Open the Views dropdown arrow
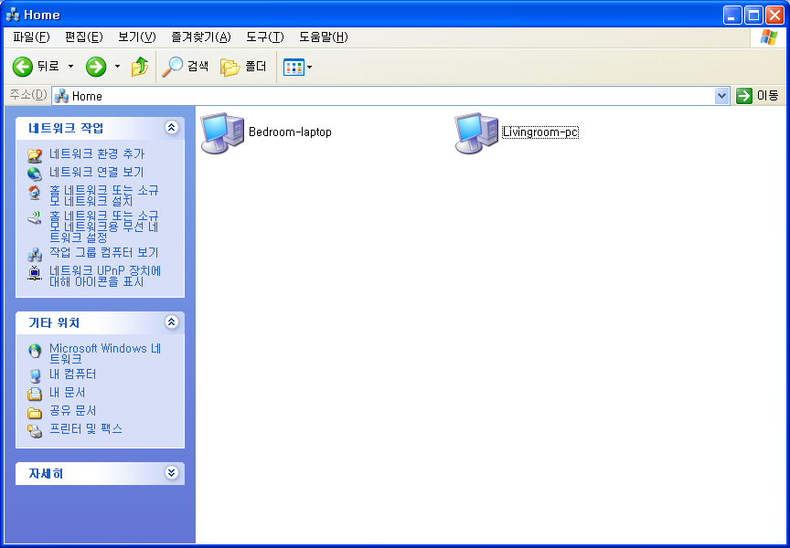This screenshot has height=548, width=790. [x=309, y=67]
